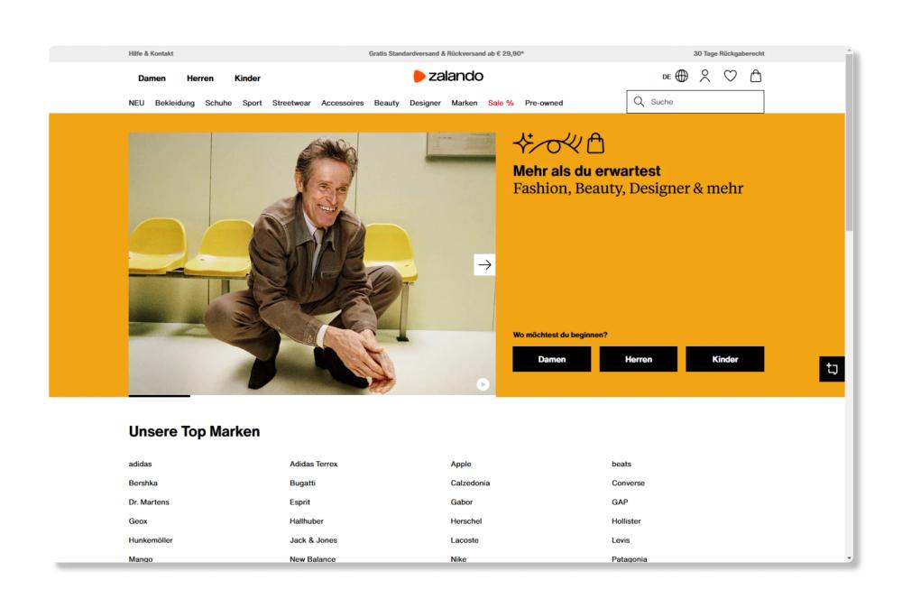The image size is (902, 608).
Task: Click the Gabor brand link
Action: click(x=461, y=502)
